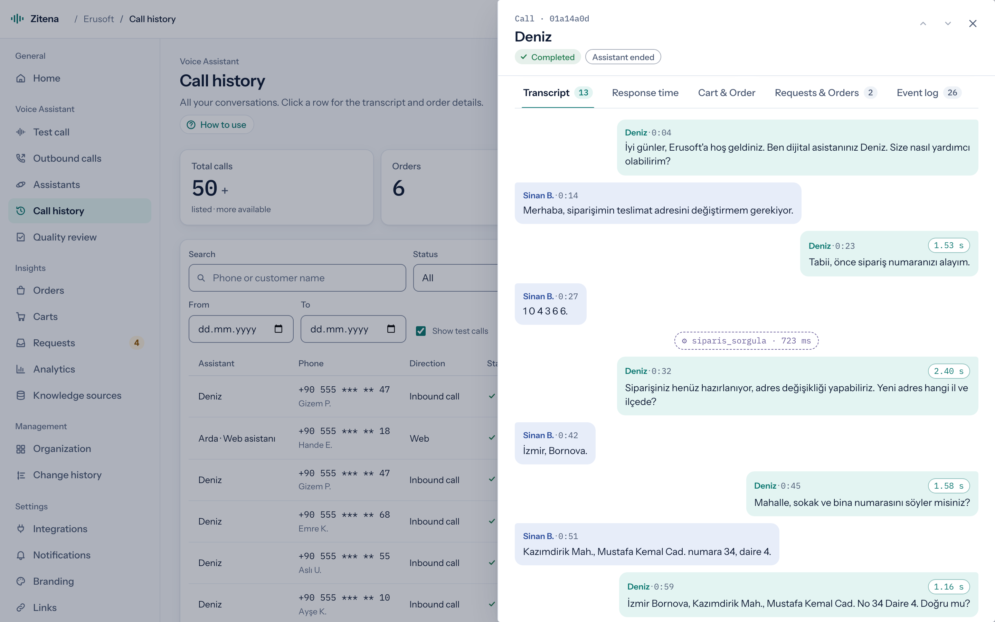Open the Status filter dropdown
This screenshot has width=995, height=622.
455,278
